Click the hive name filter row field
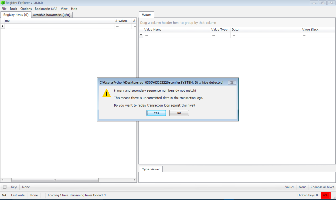Viewport: 336px width, 200px height. pyautogui.click(x=59, y=26)
